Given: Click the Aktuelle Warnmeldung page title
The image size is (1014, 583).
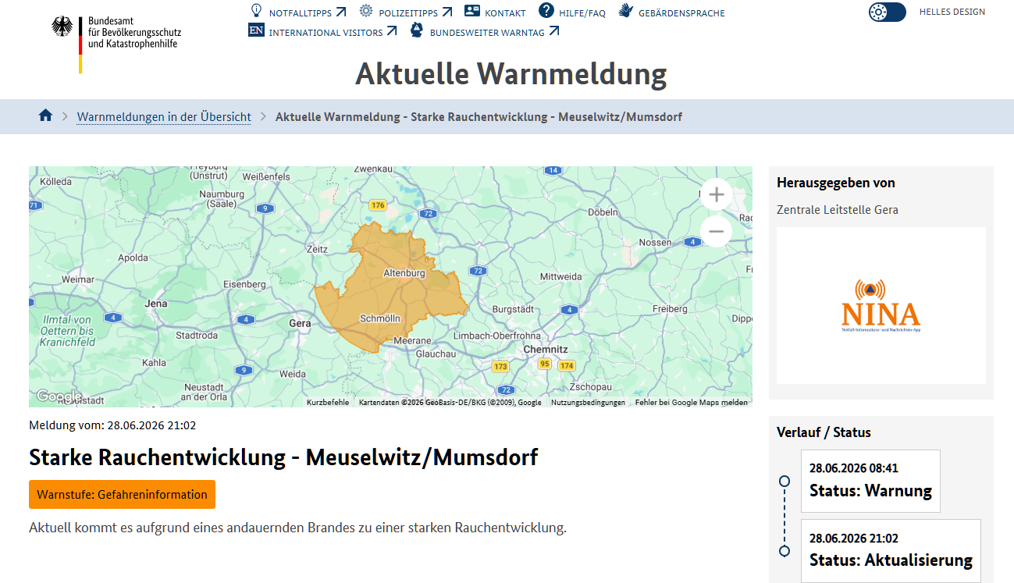Looking at the screenshot, I should click(x=511, y=74).
